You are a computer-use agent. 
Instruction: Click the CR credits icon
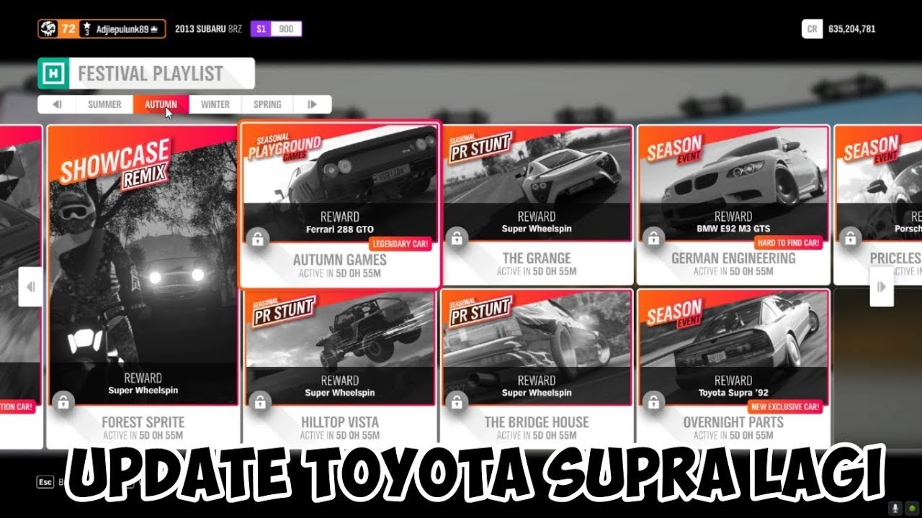point(812,29)
